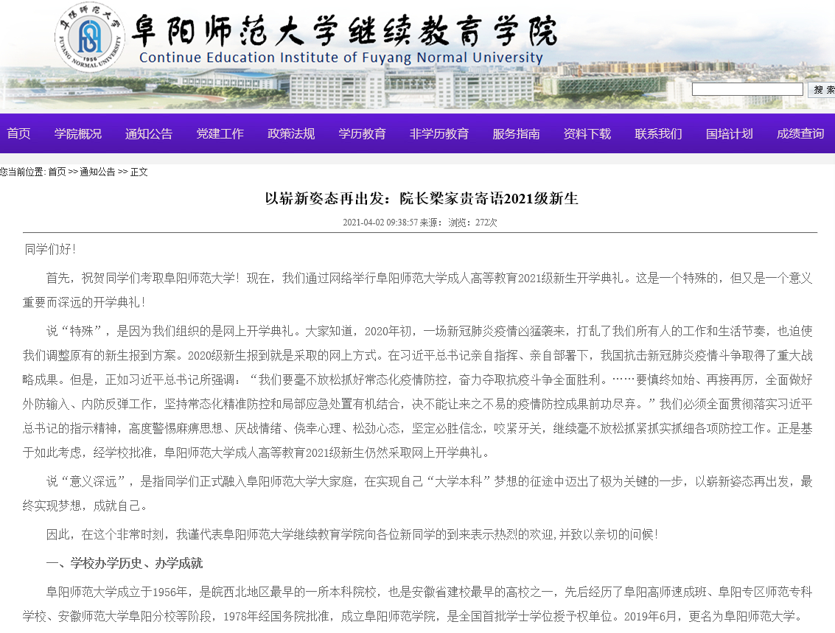Open the 政策法规 navigation item
The height and width of the screenshot is (633, 835).
tap(291, 133)
